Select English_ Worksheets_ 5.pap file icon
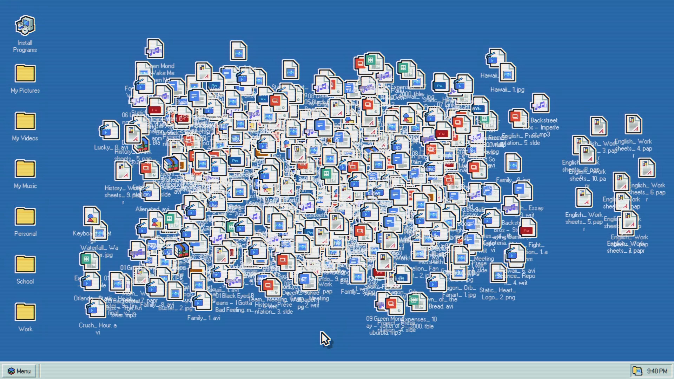The width and height of the screenshot is (674, 379). [x=584, y=198]
